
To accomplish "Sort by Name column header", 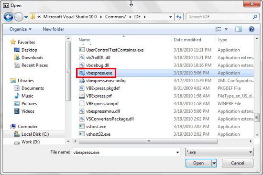I will (84, 40).
